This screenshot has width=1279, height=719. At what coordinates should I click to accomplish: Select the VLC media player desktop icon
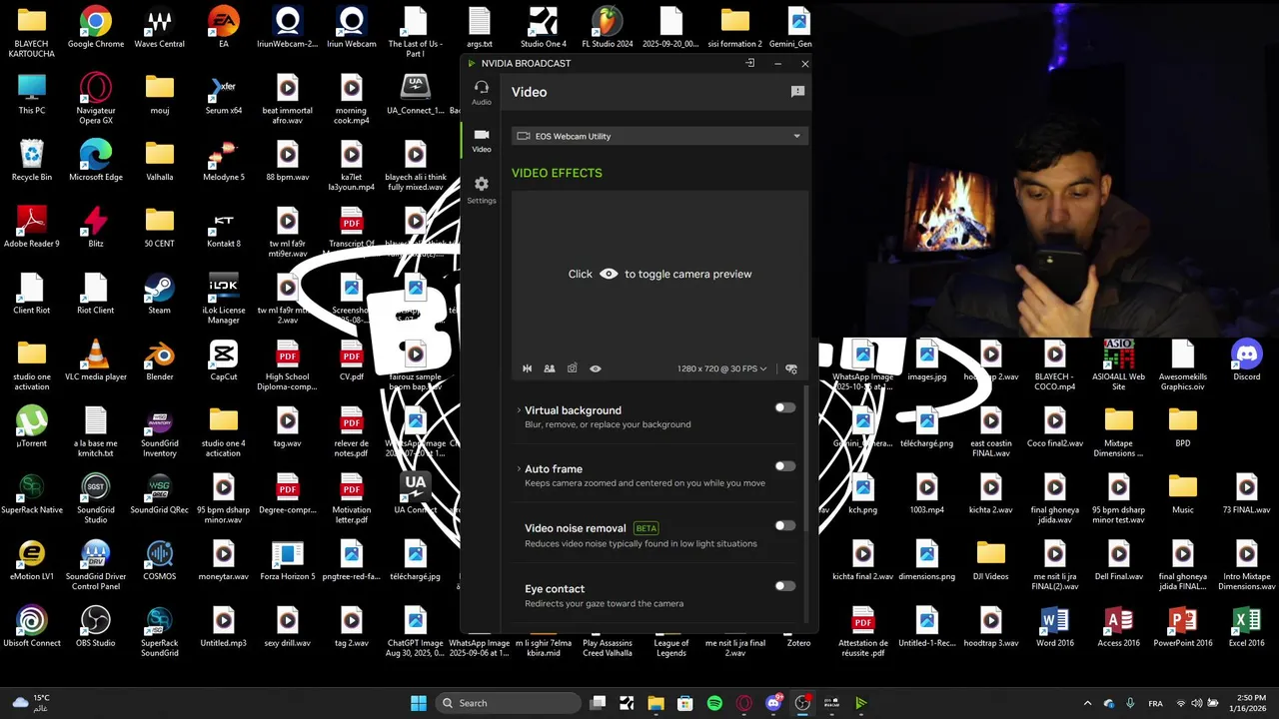pos(96,360)
